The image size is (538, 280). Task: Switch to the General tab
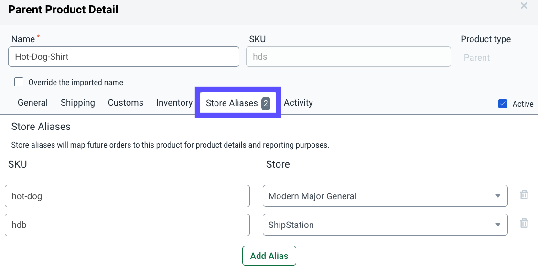[32, 102]
